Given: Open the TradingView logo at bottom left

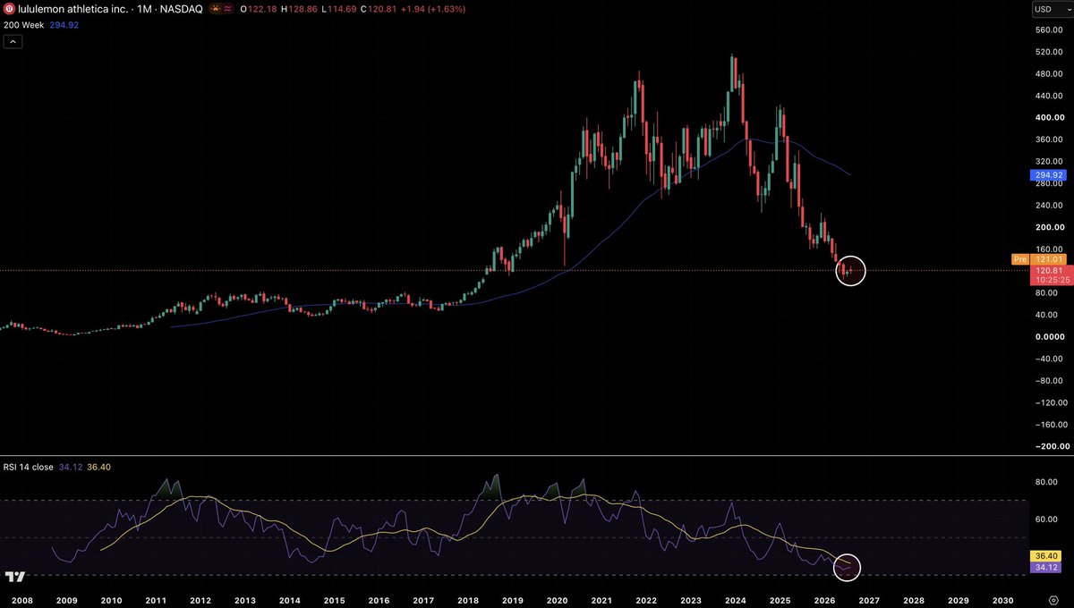Looking at the screenshot, I should tap(14, 578).
